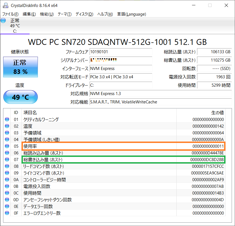Click the 対応規格 field showing NVM Express 1.3
The image size is (235, 226).
[x=161, y=94]
